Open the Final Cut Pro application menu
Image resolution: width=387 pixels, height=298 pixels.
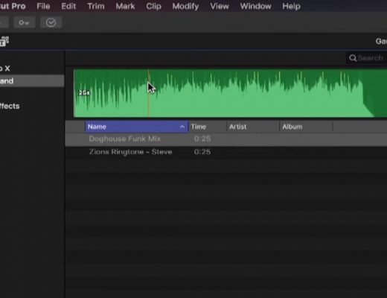(13, 6)
